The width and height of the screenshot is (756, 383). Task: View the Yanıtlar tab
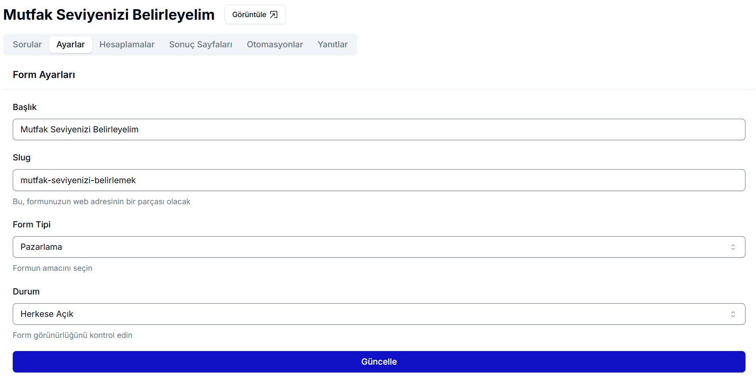(332, 45)
